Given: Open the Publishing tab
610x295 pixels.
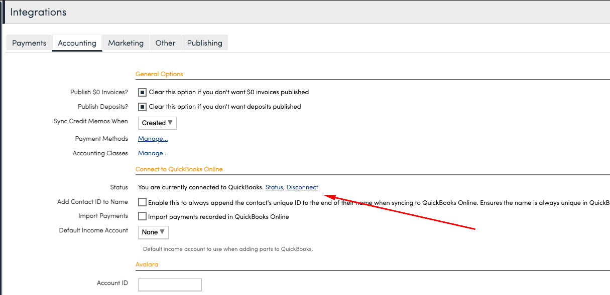Looking at the screenshot, I should tap(204, 43).
